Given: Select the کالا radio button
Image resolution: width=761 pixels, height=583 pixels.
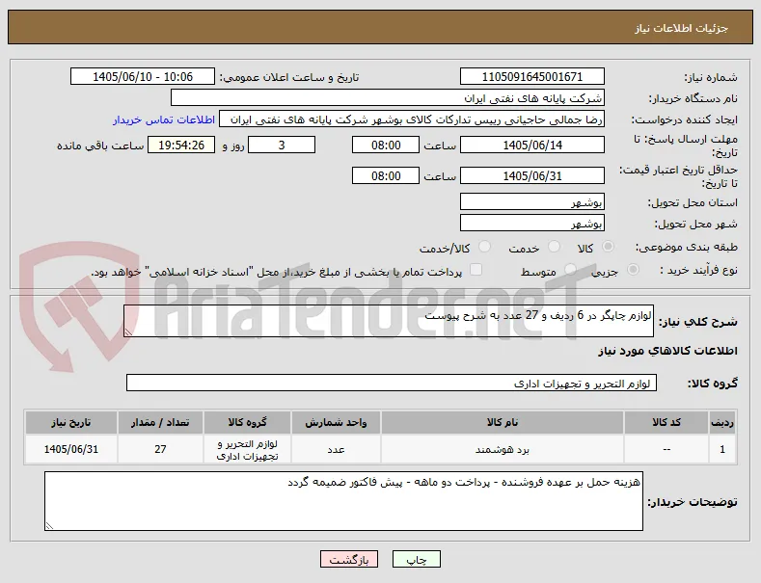Looking at the screenshot, I should click(608, 247).
